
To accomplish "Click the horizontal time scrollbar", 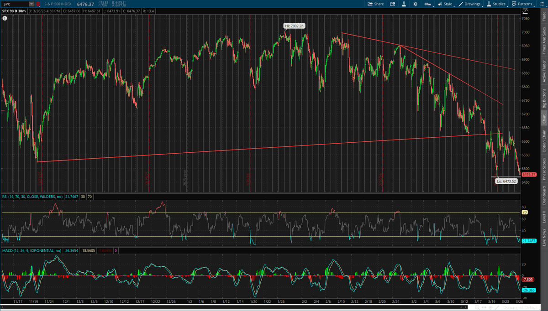I will [x=233, y=307].
